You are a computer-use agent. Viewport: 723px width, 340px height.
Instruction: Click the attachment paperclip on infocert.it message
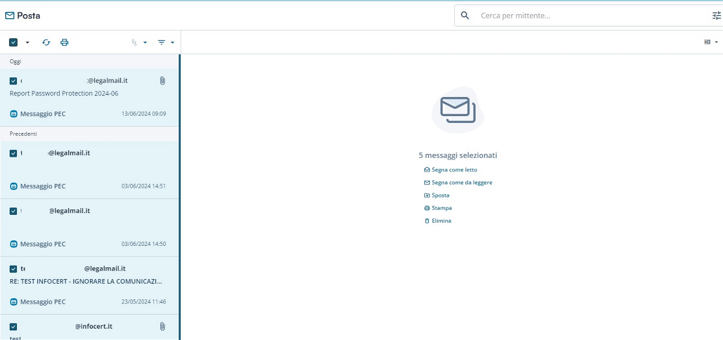(162, 326)
